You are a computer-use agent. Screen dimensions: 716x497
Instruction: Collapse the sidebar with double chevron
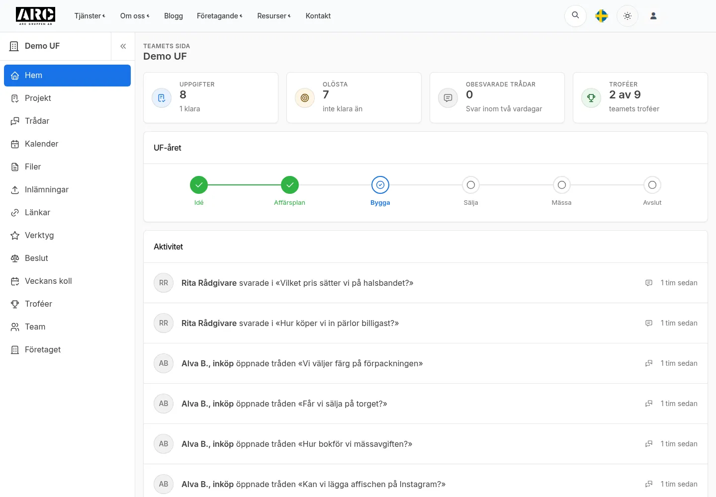coord(123,46)
